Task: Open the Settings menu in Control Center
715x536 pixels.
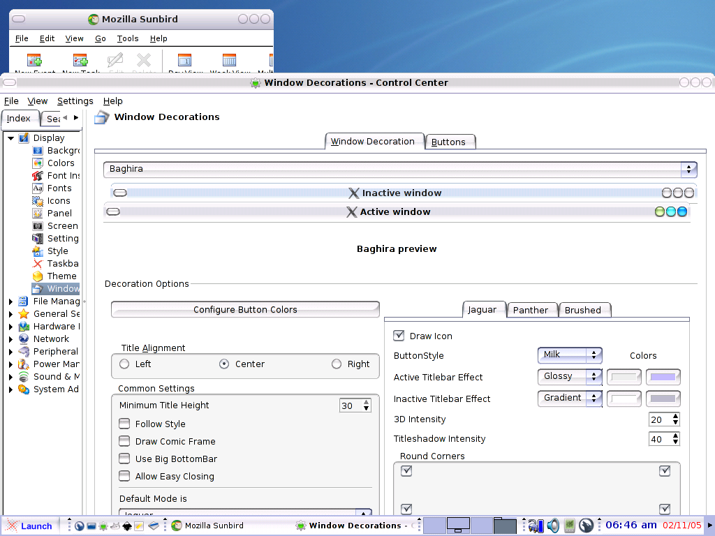Action: tap(75, 101)
